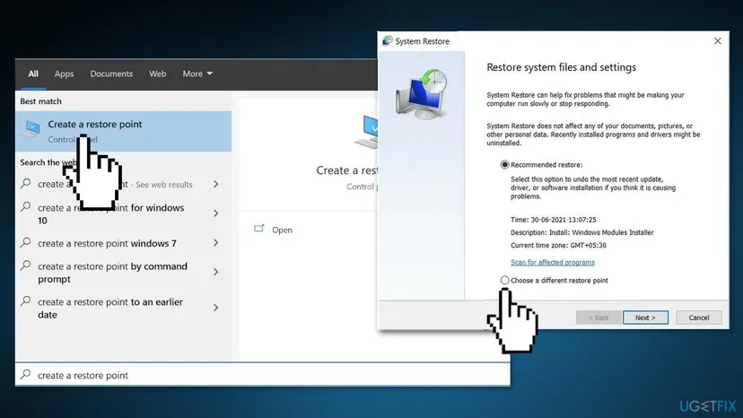The width and height of the screenshot is (743, 418).
Task: Select 'create a restore point by command prompt'
Action: coord(112,273)
